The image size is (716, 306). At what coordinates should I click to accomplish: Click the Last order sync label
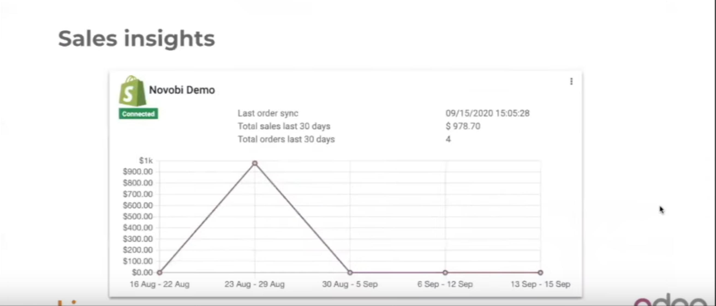coord(268,113)
